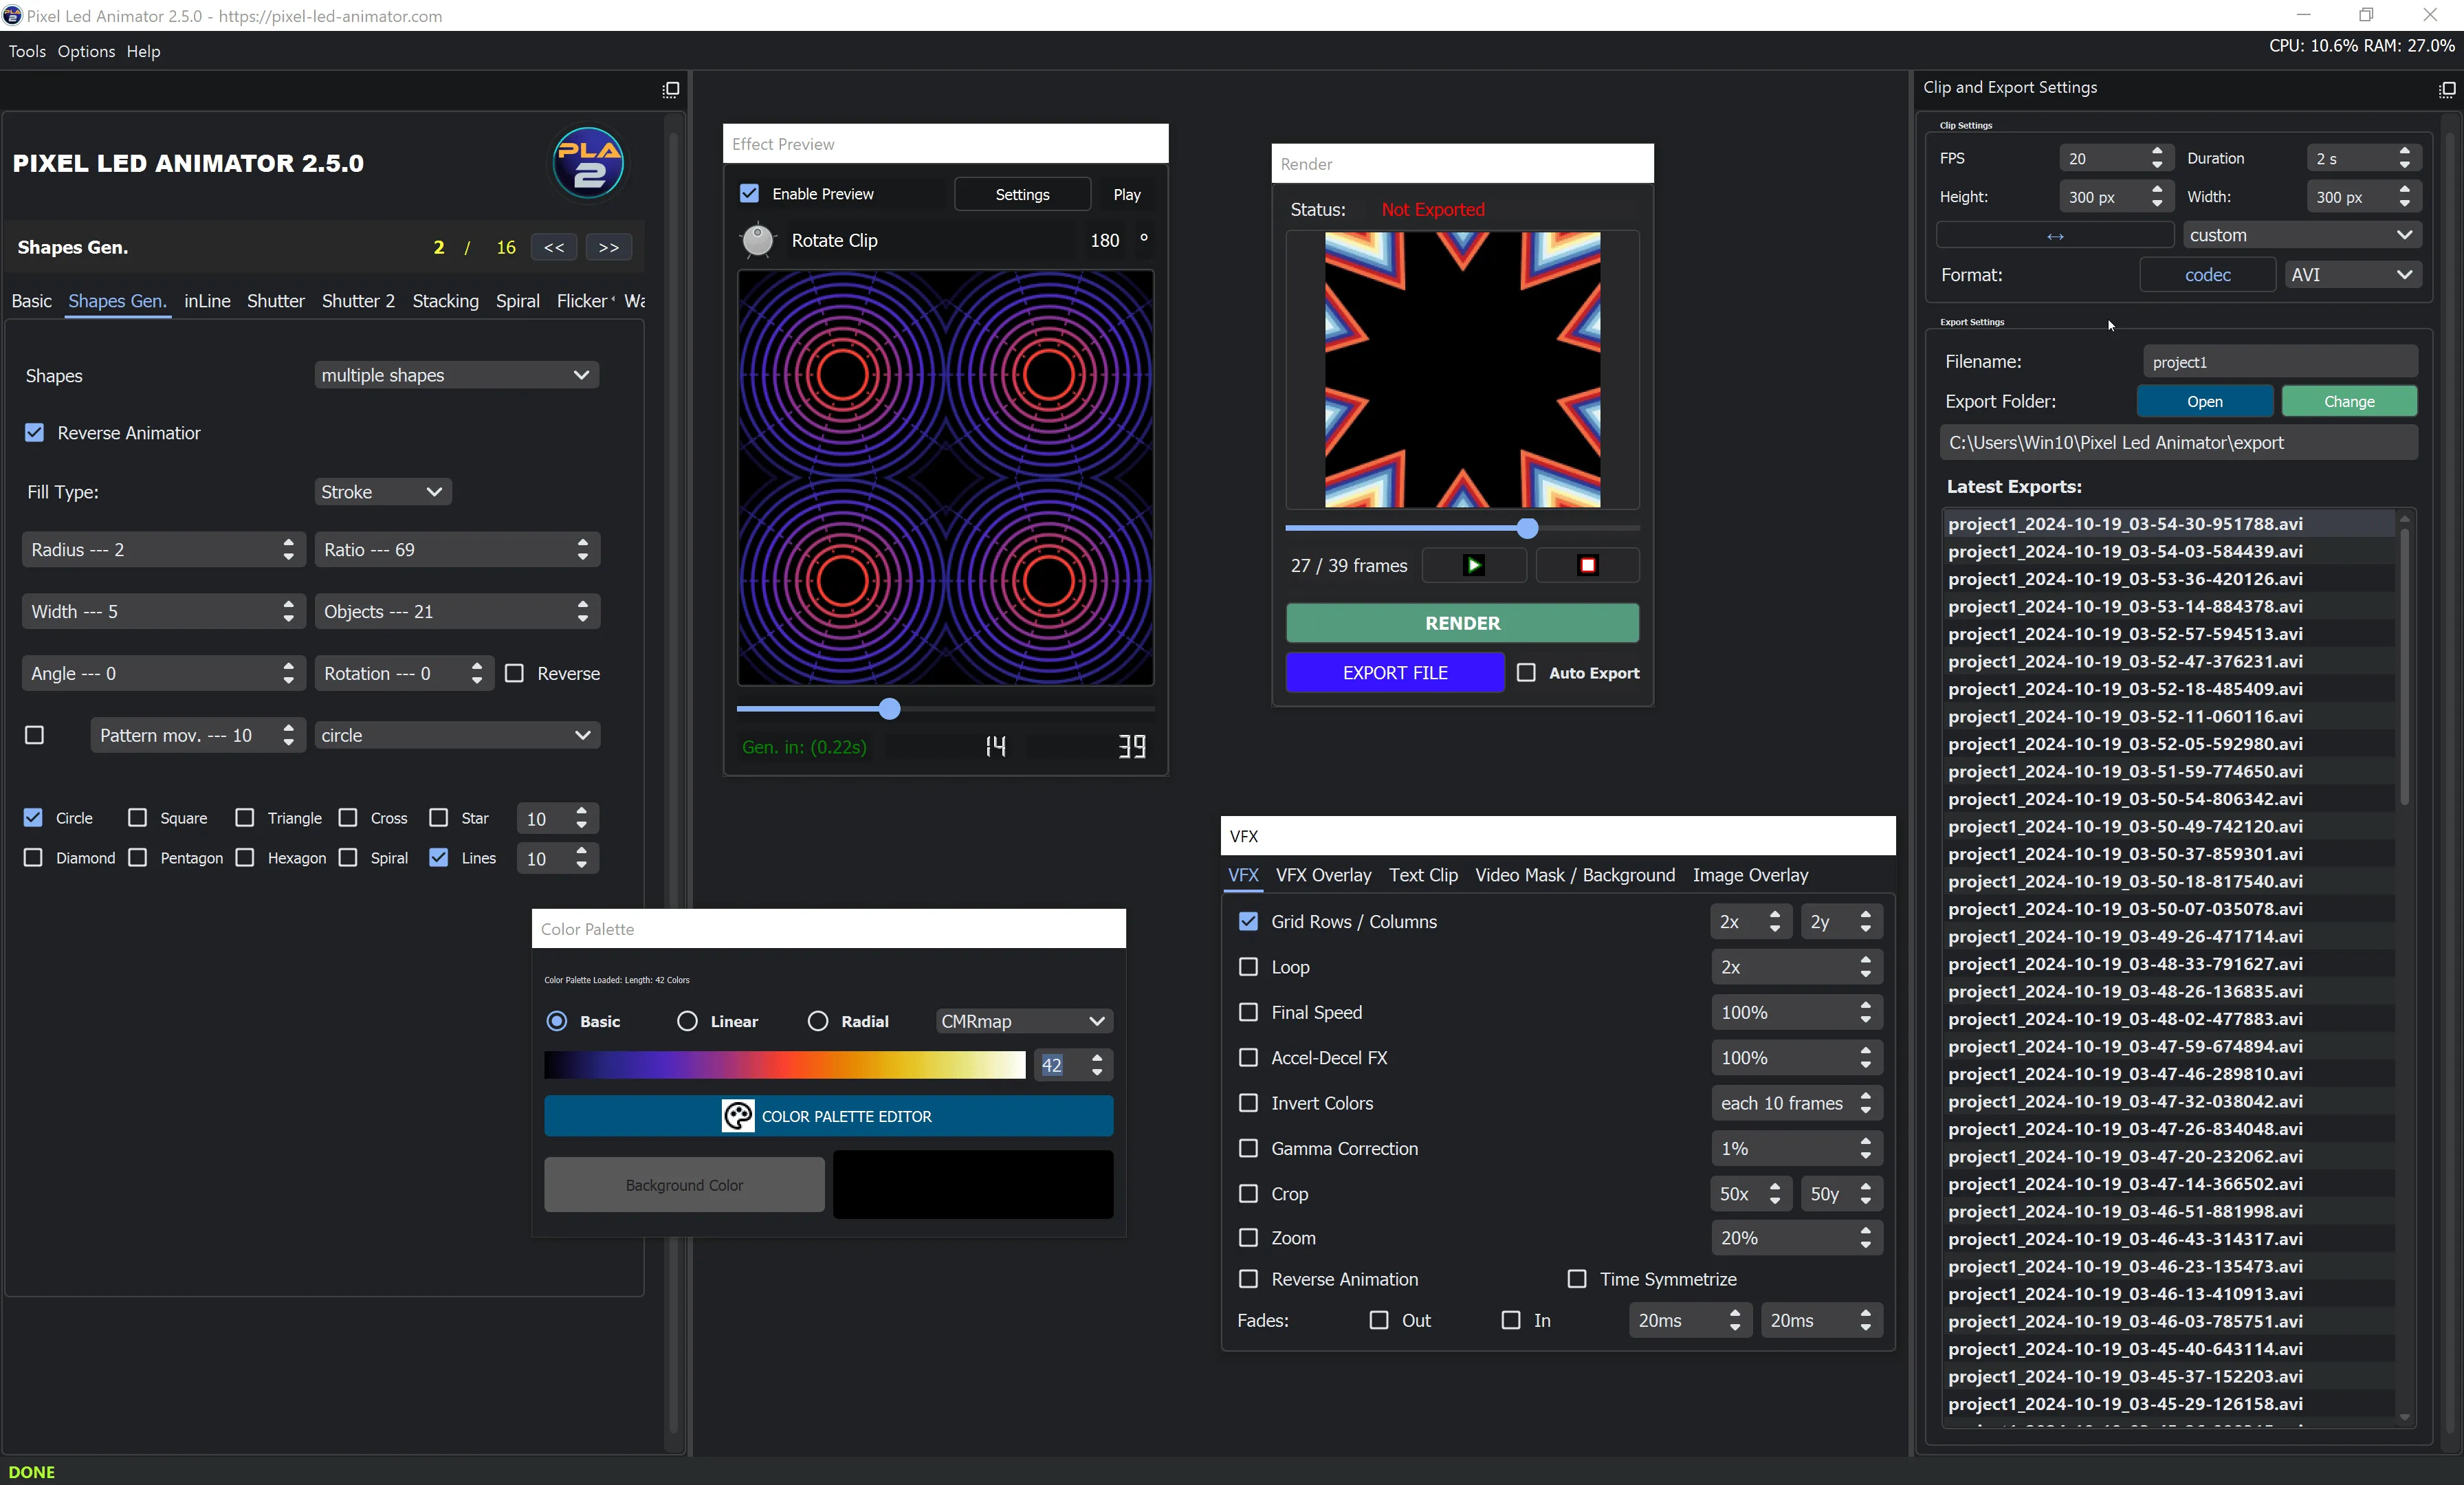Open the Shapes multiple shapes dropdown
This screenshot has width=2464, height=1485.
(x=456, y=375)
